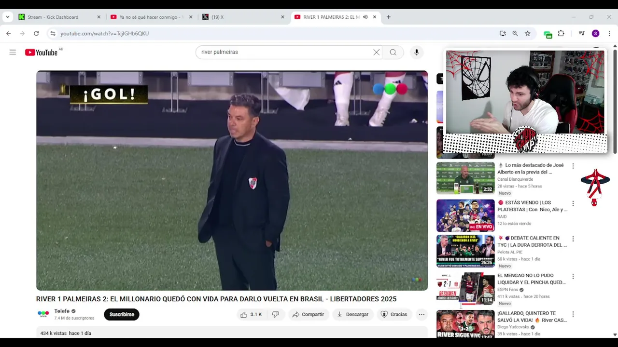Open options for DEBATE CALIENTE video
The image size is (618, 347).
pyautogui.click(x=573, y=239)
